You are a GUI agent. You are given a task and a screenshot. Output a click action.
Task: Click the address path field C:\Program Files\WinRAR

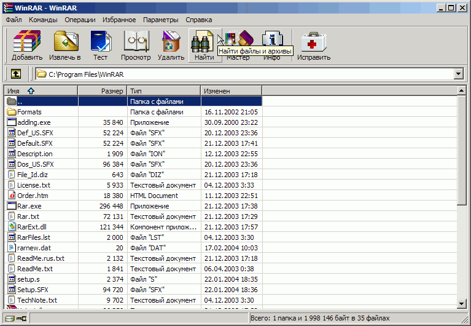tap(245, 74)
